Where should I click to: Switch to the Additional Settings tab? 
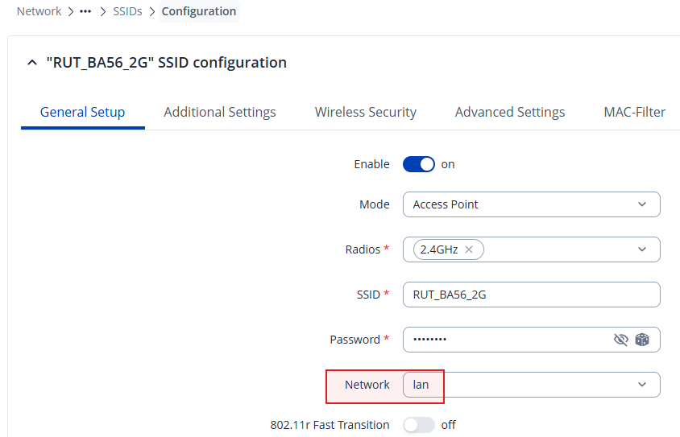point(219,112)
